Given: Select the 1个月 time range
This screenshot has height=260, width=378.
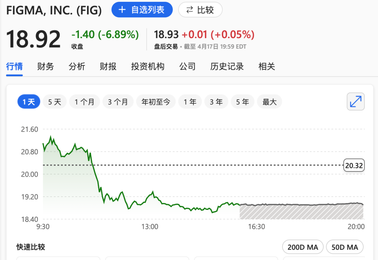Looking at the screenshot, I should coord(84,101).
